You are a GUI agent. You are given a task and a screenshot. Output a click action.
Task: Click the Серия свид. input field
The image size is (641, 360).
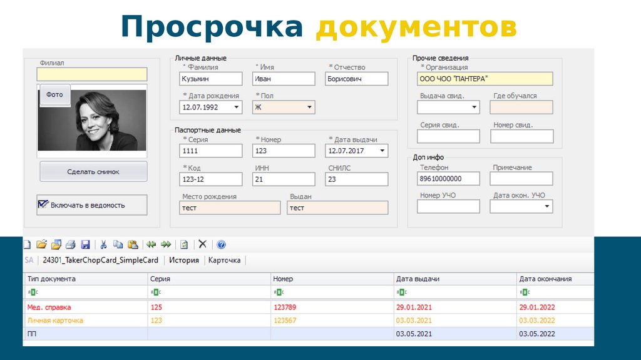(448, 136)
